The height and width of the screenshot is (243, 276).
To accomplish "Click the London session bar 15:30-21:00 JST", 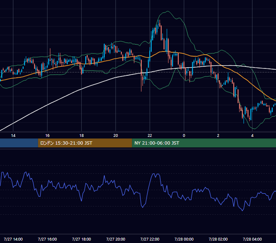I will click(x=85, y=143).
